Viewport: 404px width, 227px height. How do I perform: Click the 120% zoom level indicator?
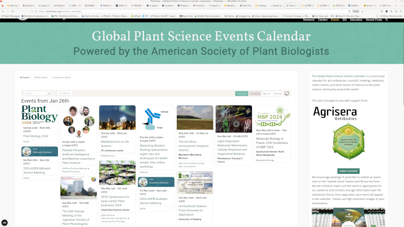356,11
